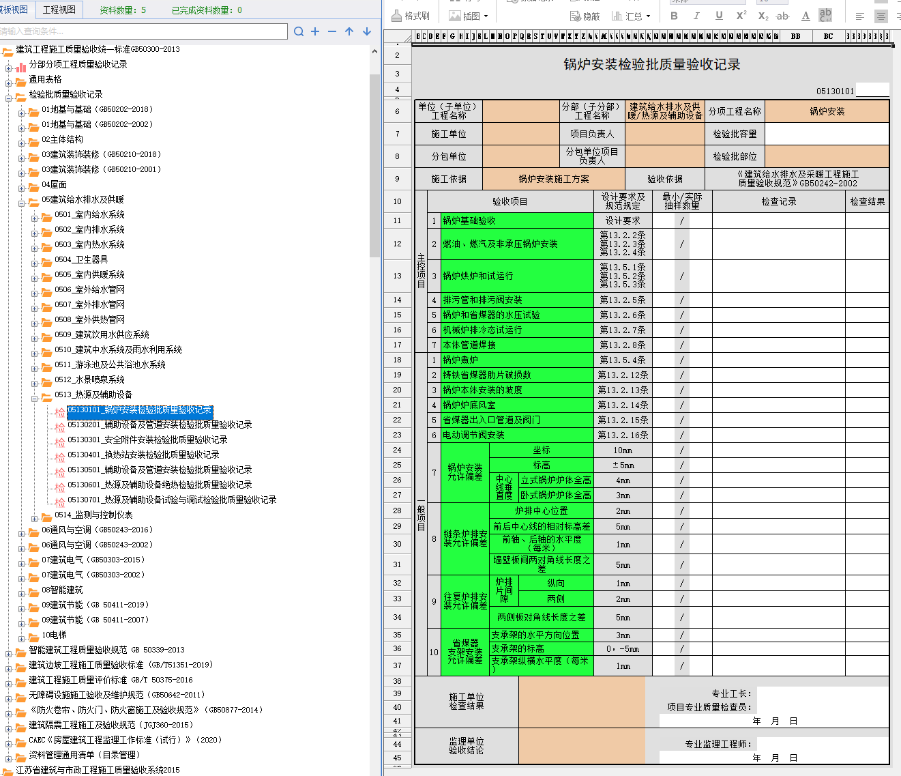
Task: Open 05130601_热源及辅助设备绝热检验批质量验收记录
Action: click(160, 485)
